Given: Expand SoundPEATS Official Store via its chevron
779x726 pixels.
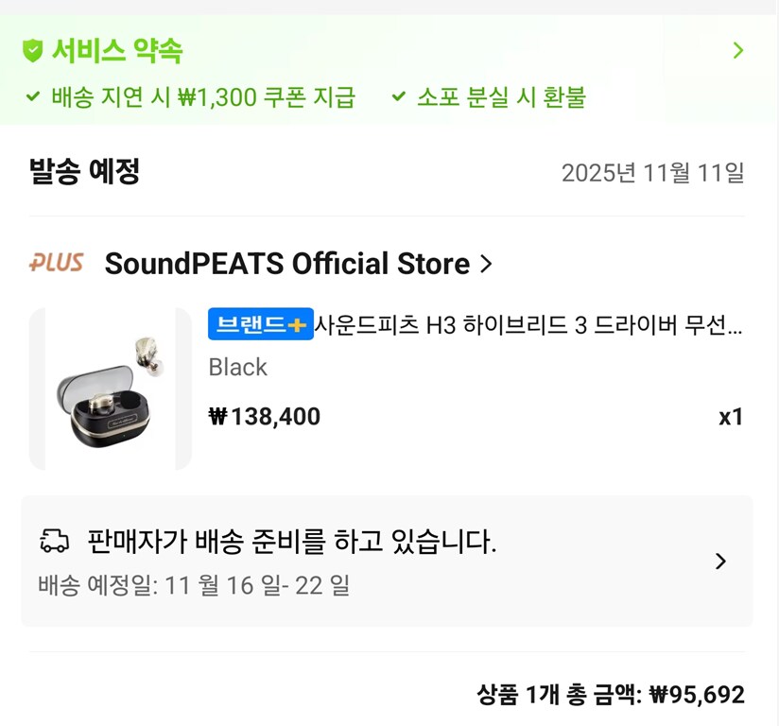Looking at the screenshot, I should tap(485, 265).
